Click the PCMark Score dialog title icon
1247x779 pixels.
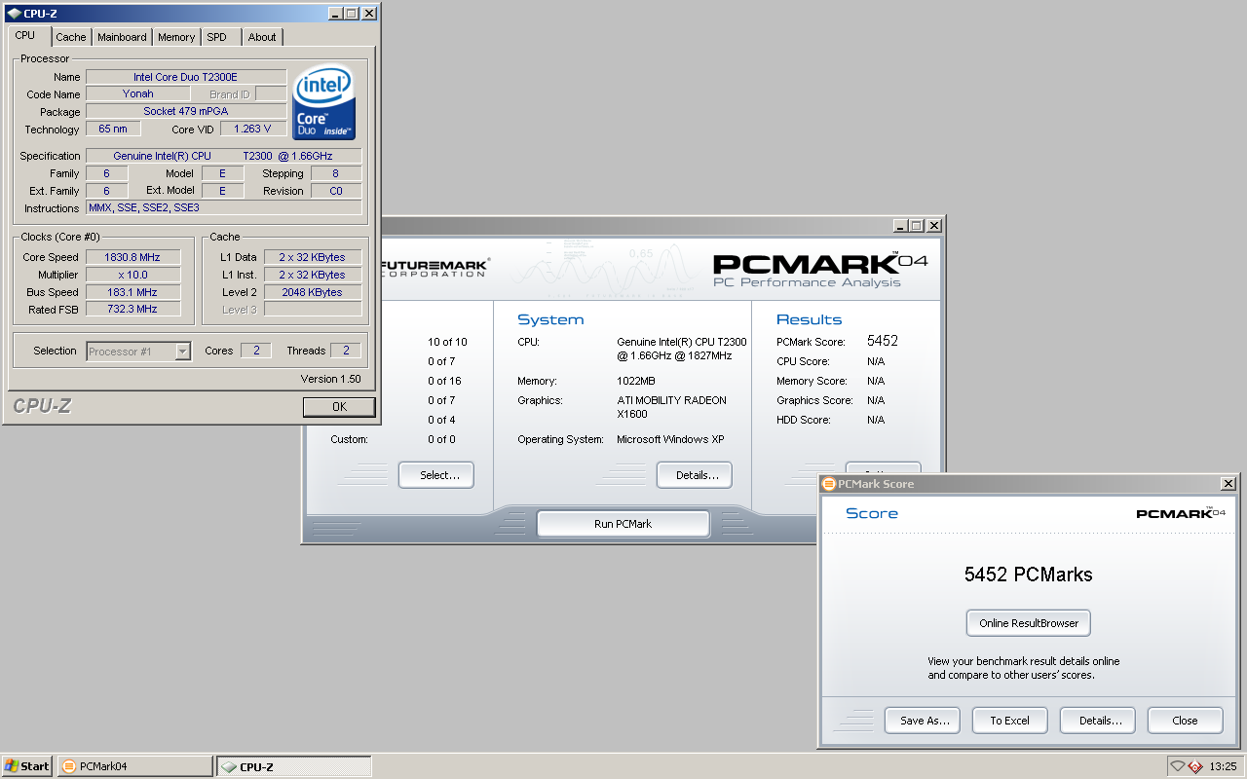(x=829, y=483)
